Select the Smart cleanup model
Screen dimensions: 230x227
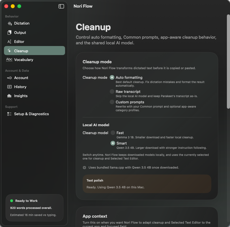coord(113,143)
